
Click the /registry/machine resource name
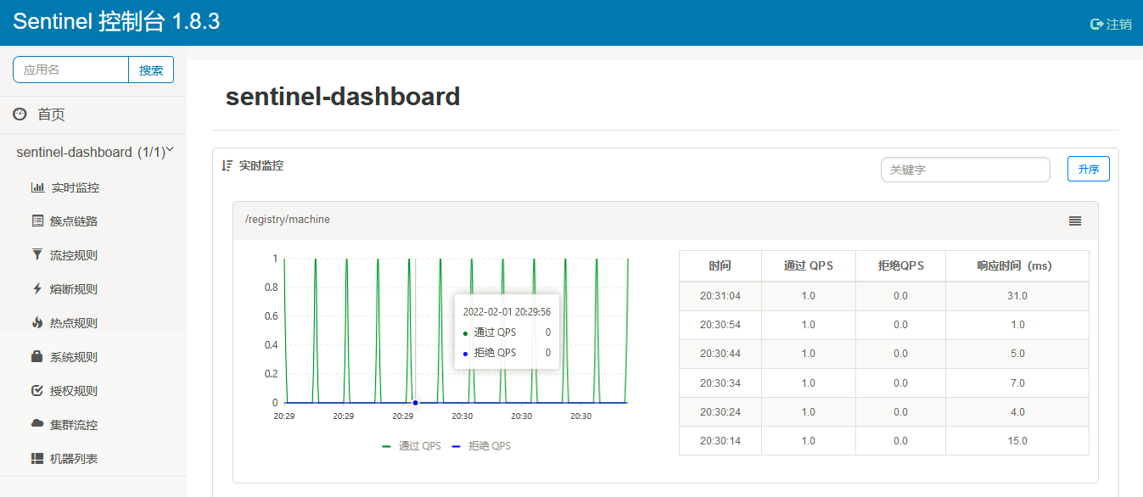[x=288, y=220]
